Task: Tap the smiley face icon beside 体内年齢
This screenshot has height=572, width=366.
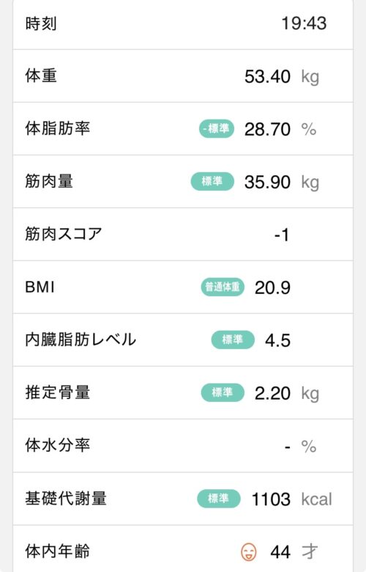Action: (x=249, y=551)
